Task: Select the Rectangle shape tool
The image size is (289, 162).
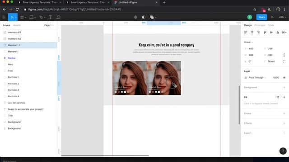Action: [32, 17]
